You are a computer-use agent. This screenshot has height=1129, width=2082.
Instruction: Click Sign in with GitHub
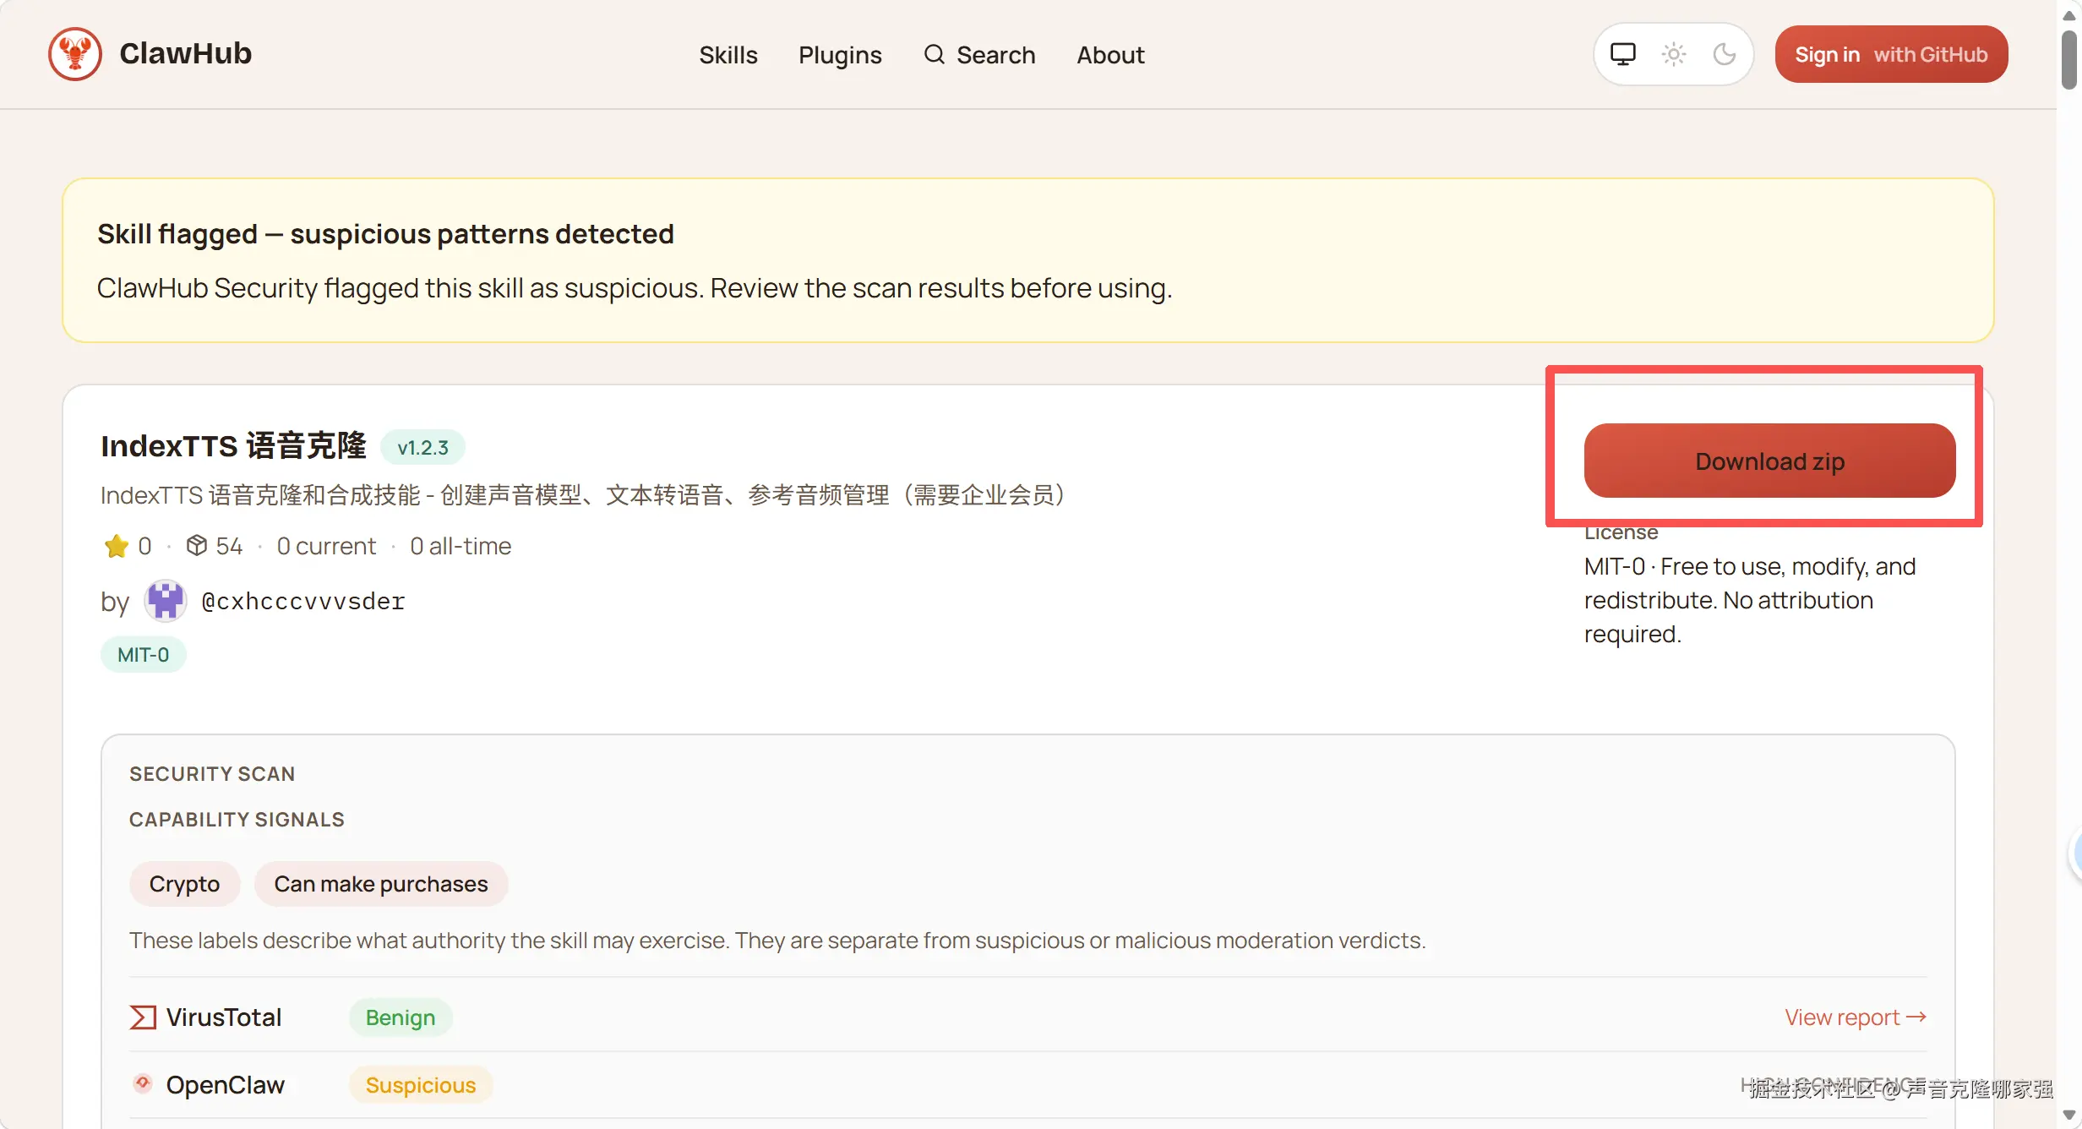point(1890,53)
